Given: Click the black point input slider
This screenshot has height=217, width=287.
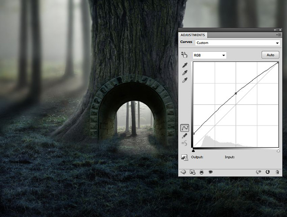Looking at the screenshot, I should click(x=193, y=151).
